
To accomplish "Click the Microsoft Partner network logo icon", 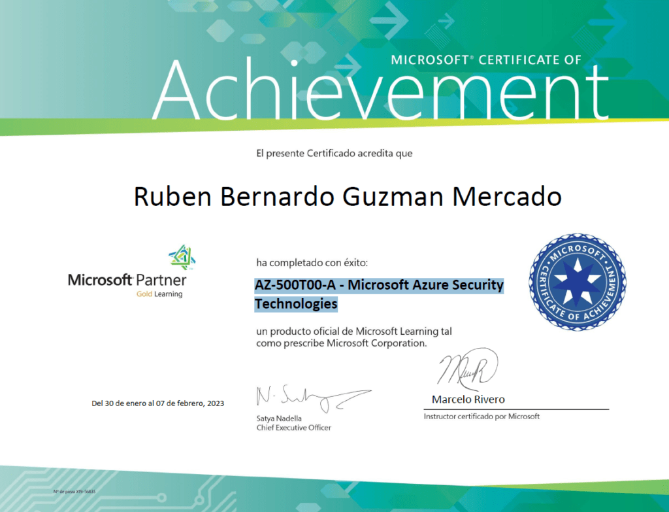I will click(x=182, y=257).
